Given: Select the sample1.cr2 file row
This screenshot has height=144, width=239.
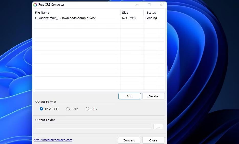Looking at the screenshot, I should (65, 18).
